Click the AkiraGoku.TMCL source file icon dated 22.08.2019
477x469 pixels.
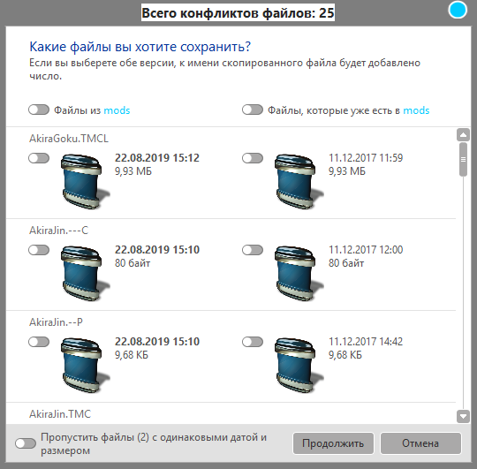pos(85,181)
